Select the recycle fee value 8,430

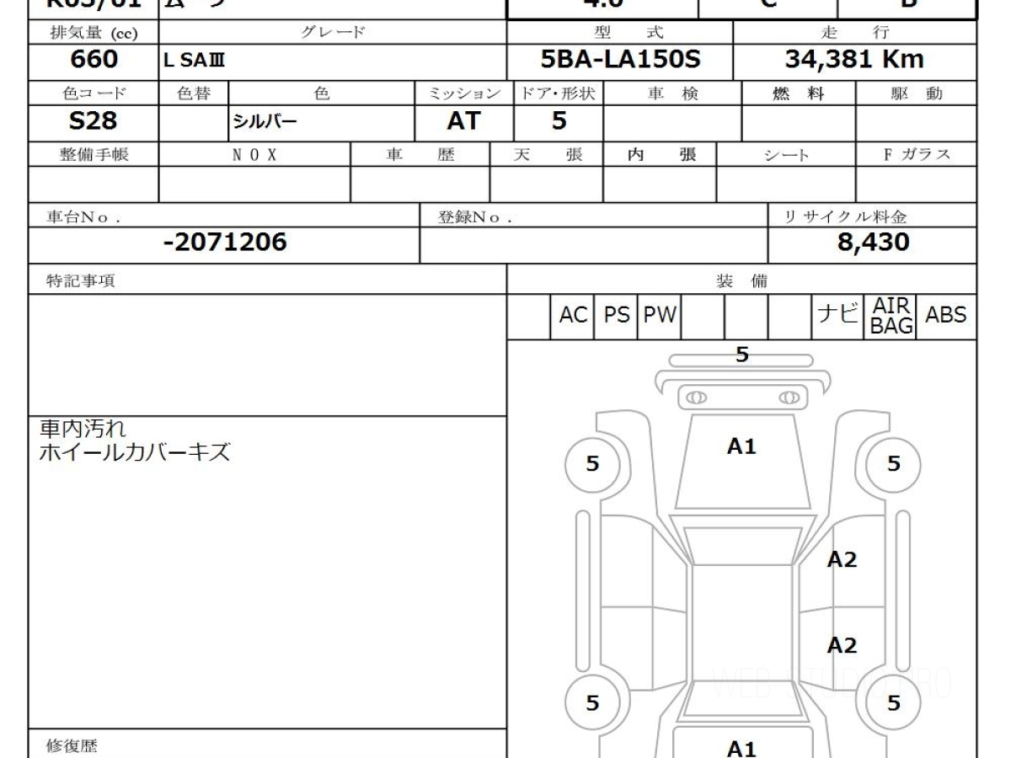873,243
